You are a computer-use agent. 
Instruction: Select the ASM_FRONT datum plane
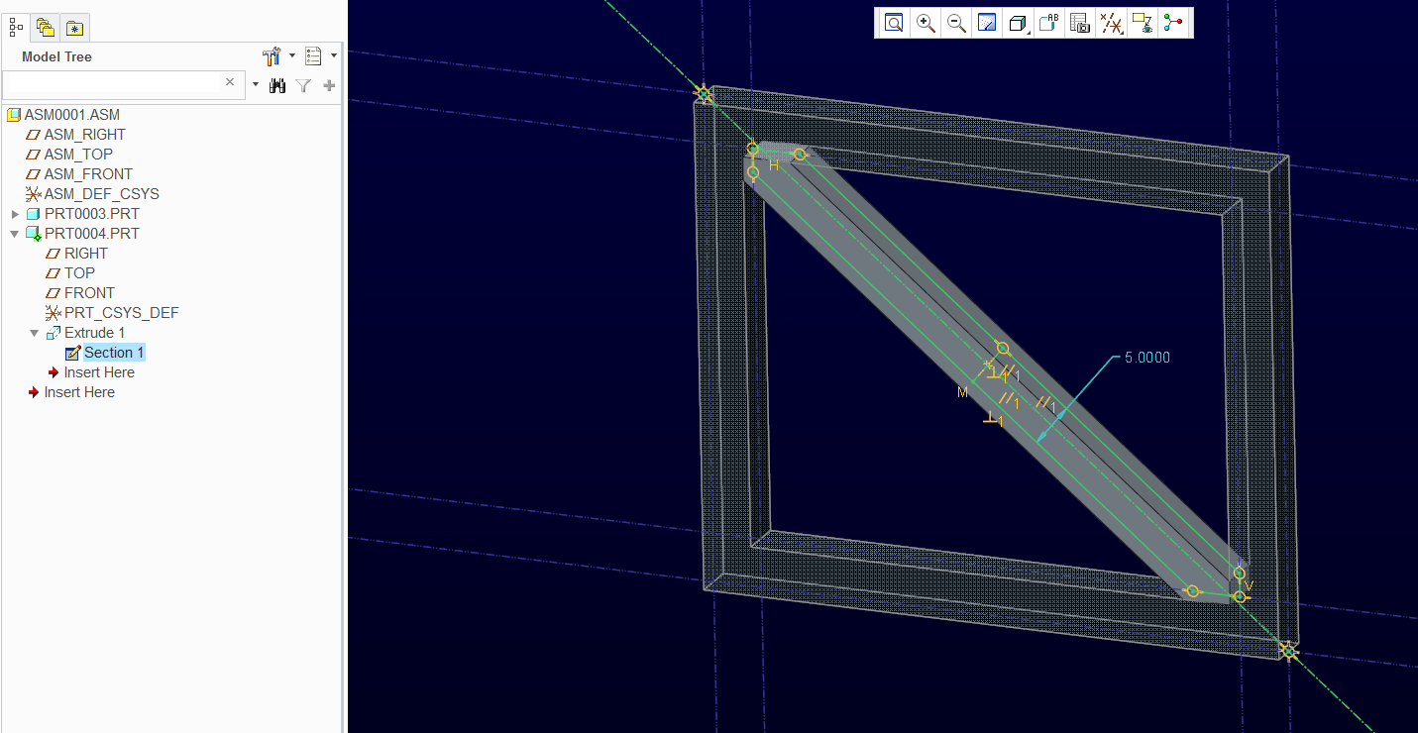click(x=88, y=174)
